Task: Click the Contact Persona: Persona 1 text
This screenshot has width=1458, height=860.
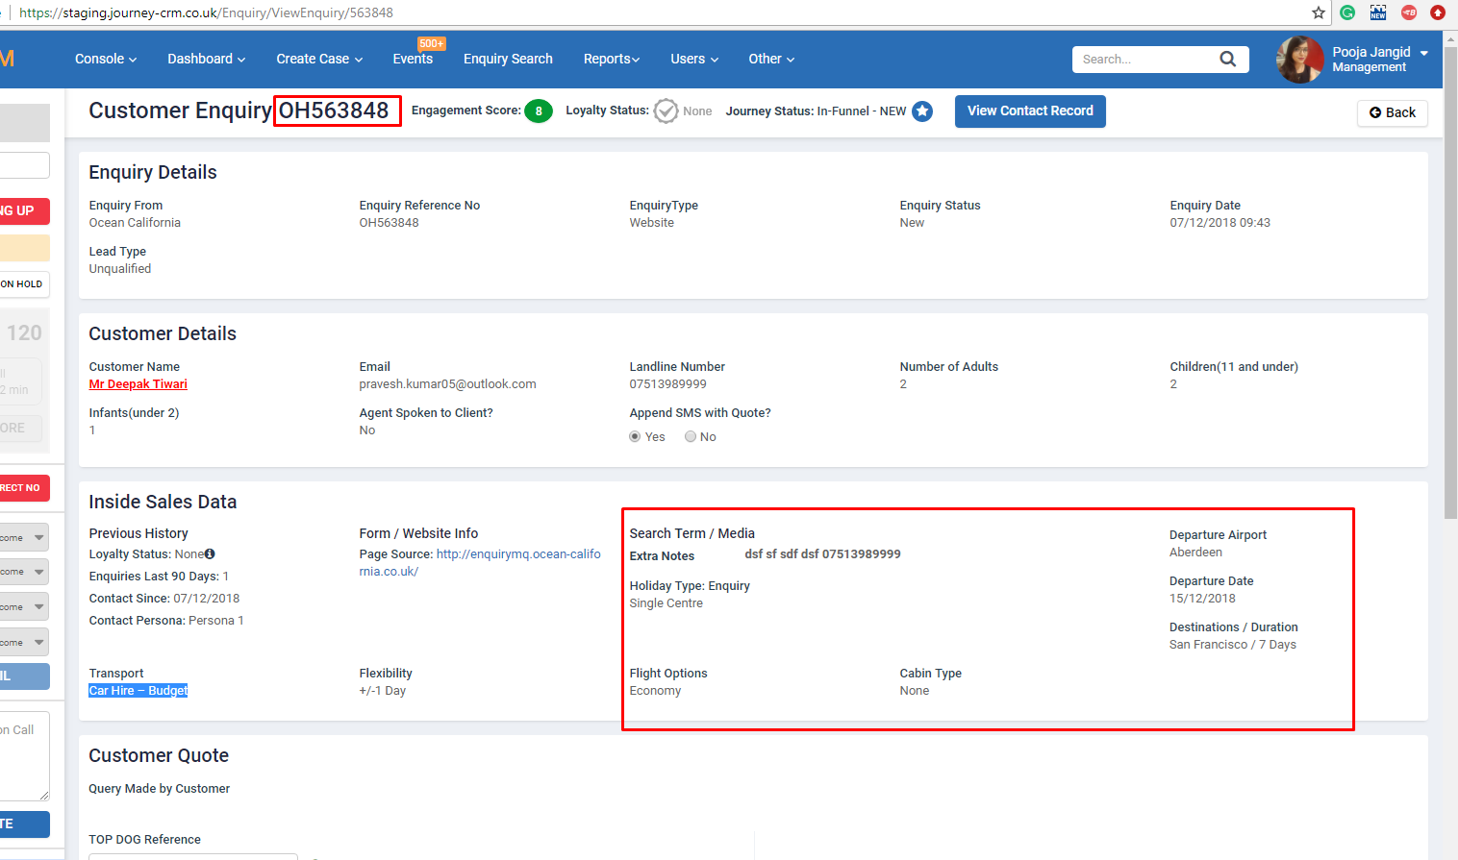Action: 166,621
